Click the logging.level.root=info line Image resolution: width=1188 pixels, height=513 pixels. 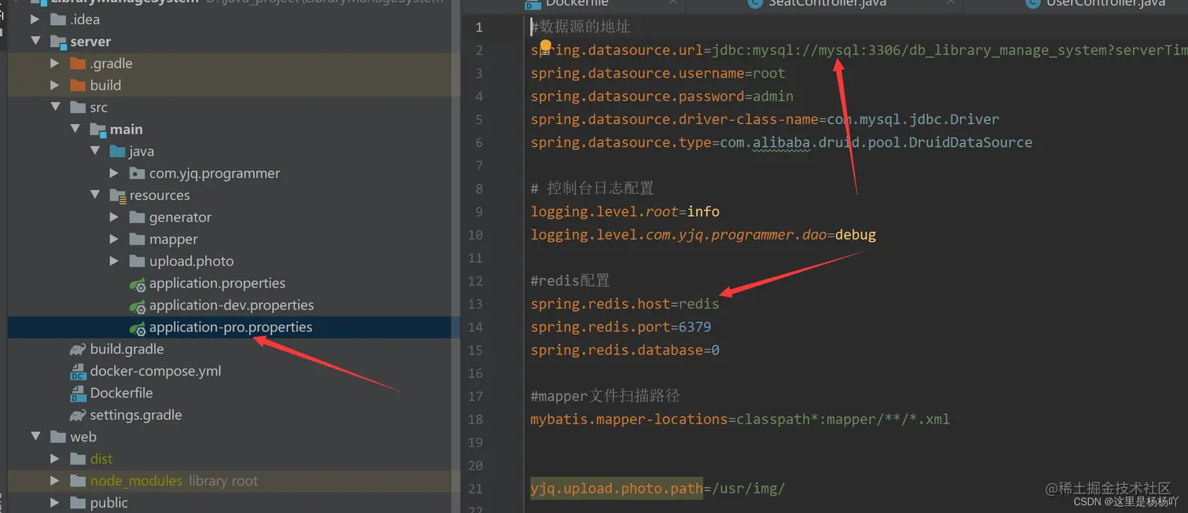[625, 212]
